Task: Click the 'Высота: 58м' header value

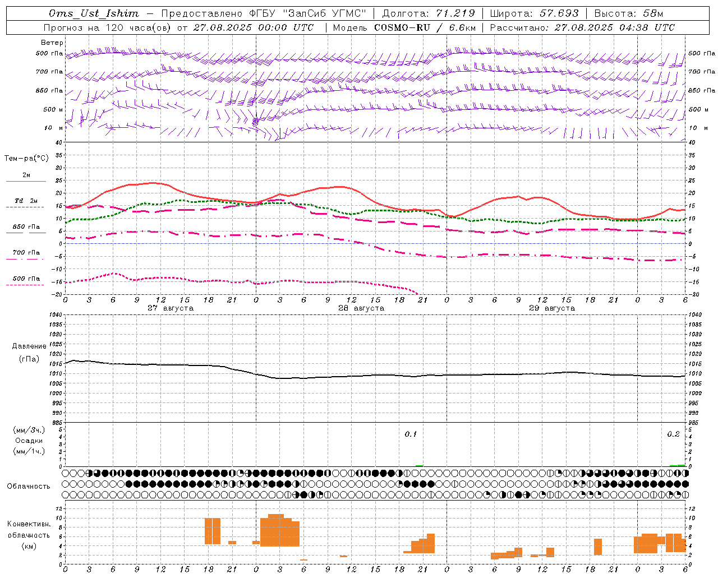Action: 629,13
